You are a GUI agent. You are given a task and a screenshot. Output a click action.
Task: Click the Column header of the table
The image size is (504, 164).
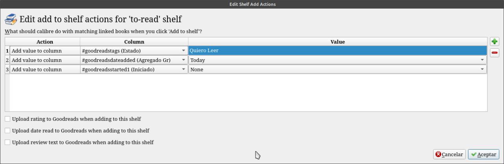point(134,42)
